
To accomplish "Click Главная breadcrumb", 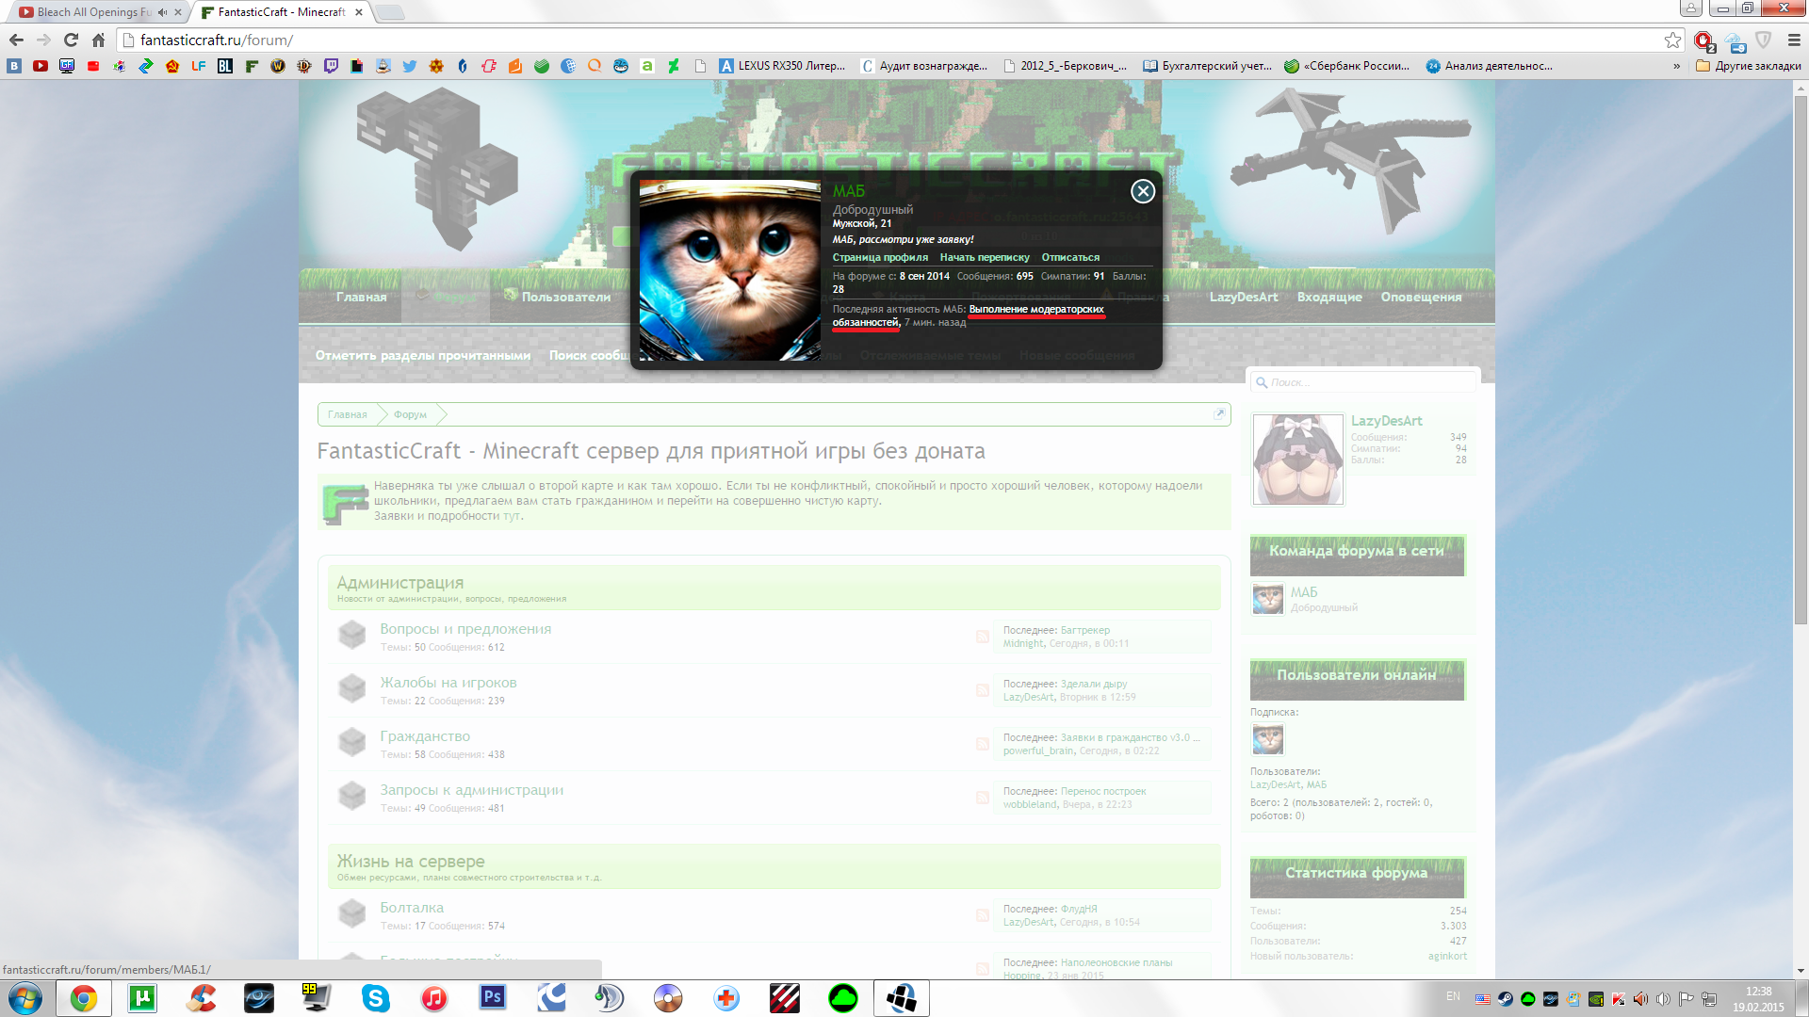I will click(348, 414).
